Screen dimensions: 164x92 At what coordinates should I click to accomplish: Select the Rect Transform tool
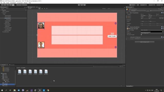click(x=13, y=5)
